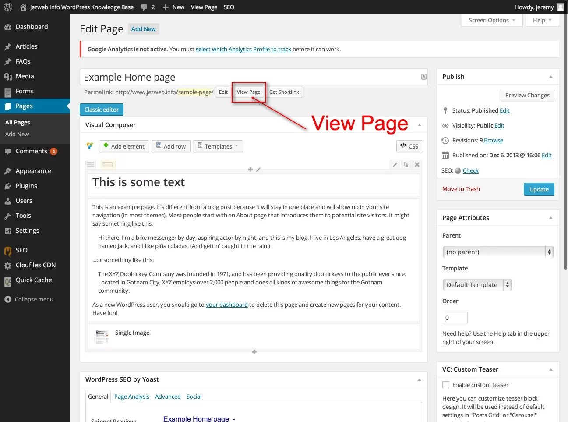The height and width of the screenshot is (422, 568).
Task: Switch content block layout to full width
Action: point(107,164)
